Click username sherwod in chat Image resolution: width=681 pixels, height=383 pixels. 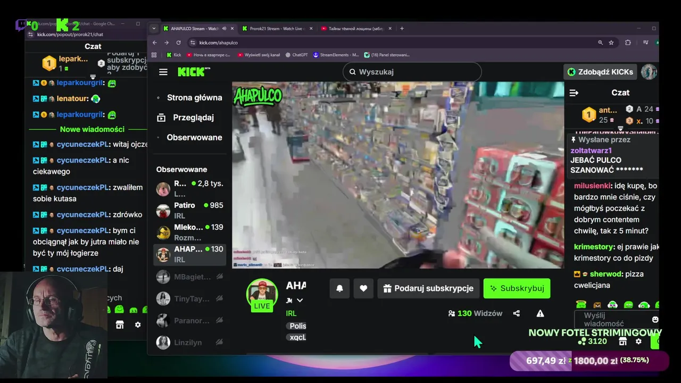[x=606, y=274]
